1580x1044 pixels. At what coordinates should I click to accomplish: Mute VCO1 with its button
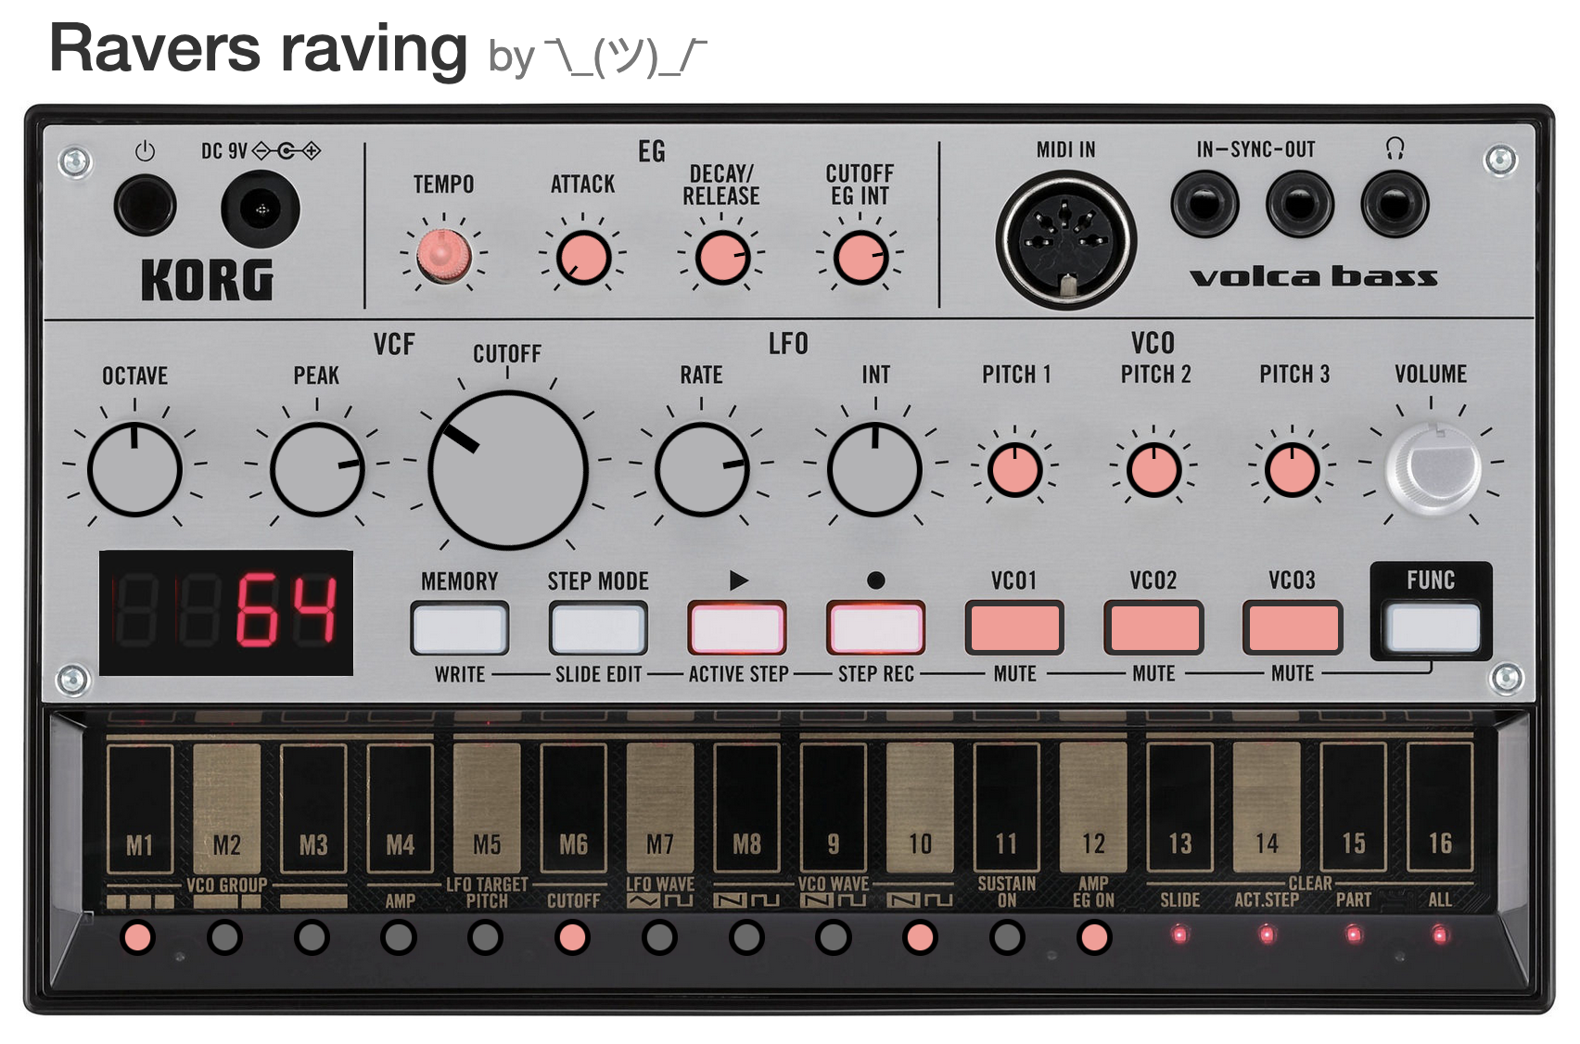pos(1013,628)
